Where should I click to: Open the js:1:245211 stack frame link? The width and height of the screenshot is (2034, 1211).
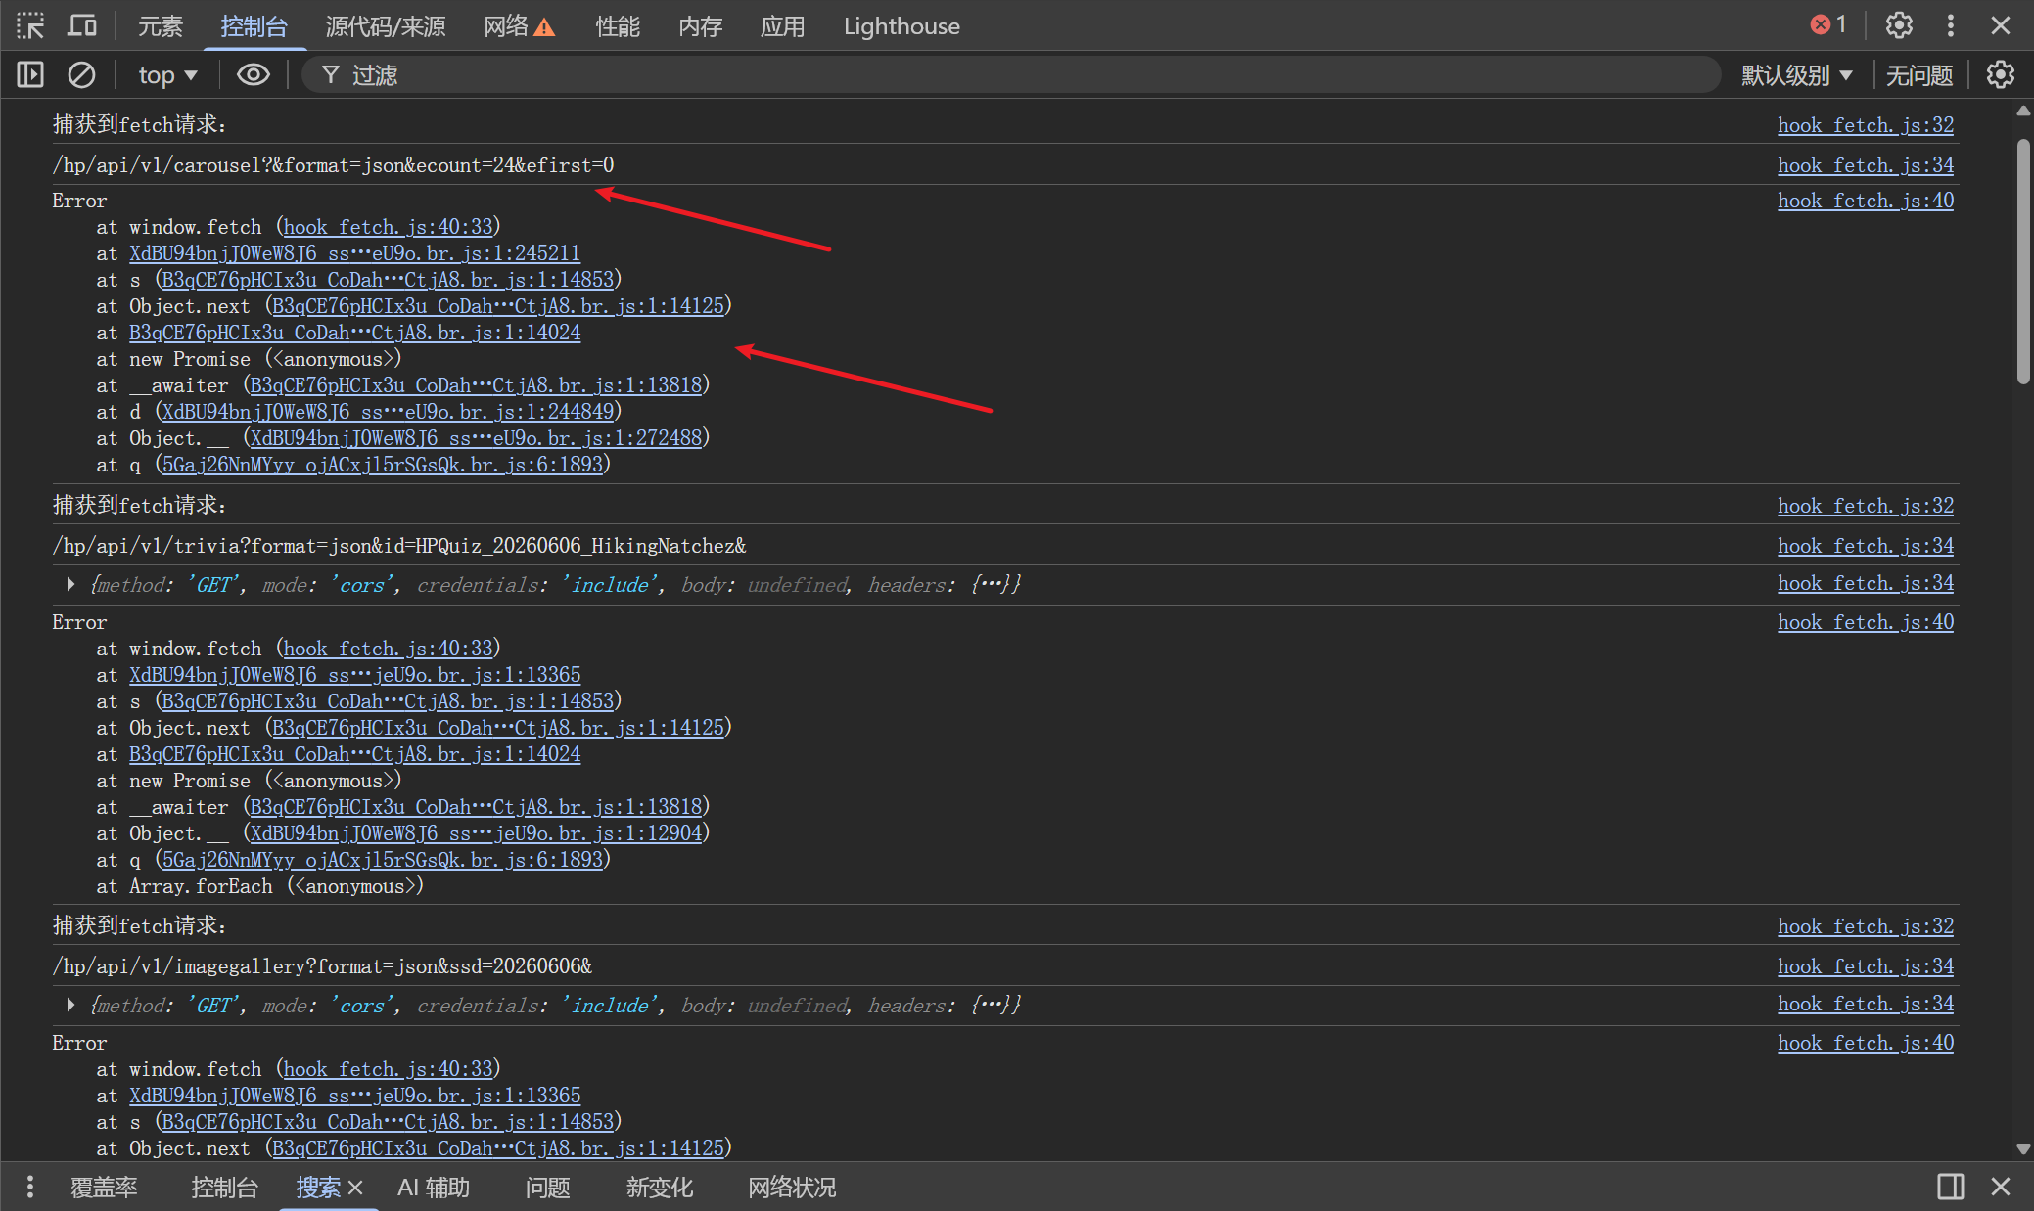pos(354,253)
